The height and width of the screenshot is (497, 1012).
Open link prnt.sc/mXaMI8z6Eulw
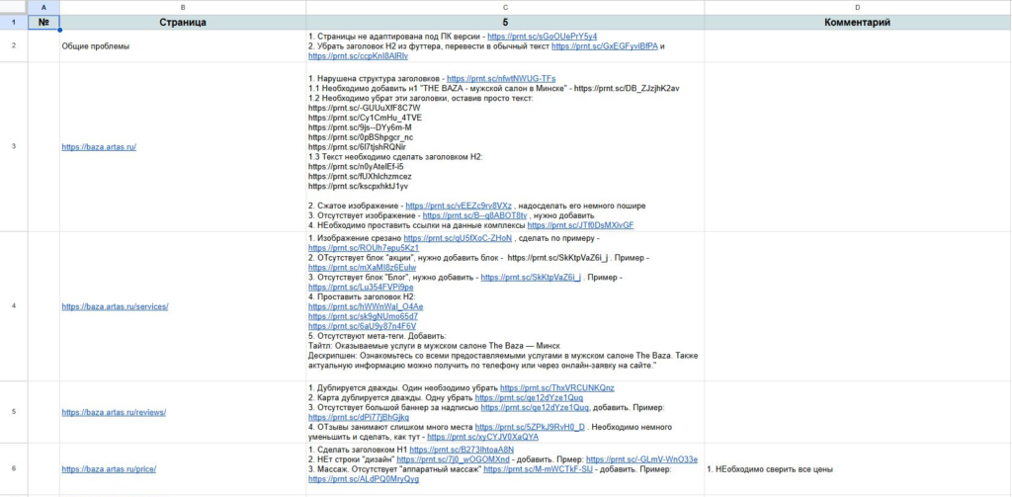coord(362,267)
